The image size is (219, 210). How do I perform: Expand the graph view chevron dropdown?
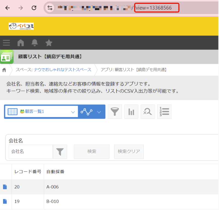[99, 112]
